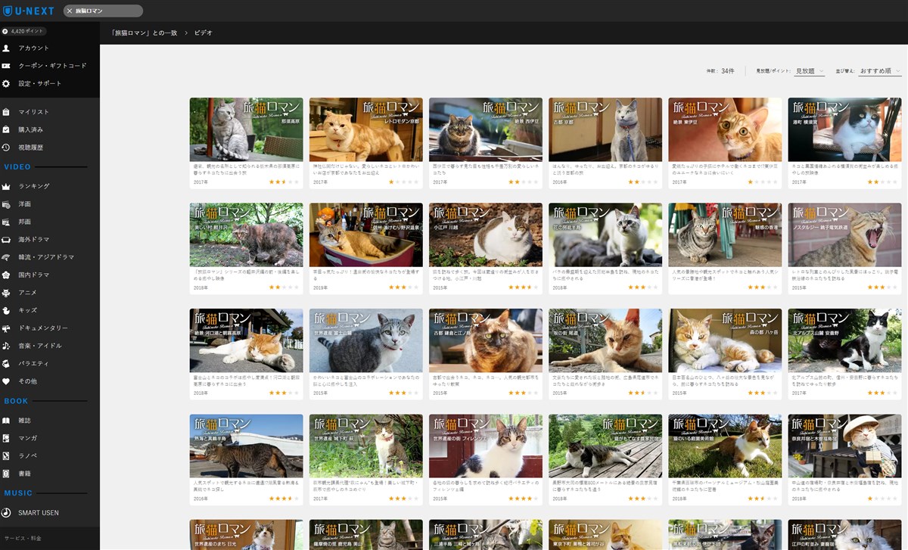Open the 絶景 東伊豆 episode thumbnail

point(725,129)
